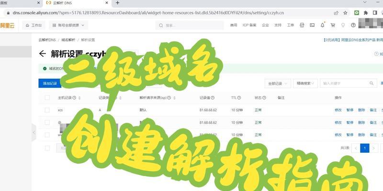Click the app/mobile icon left of the terminal icon
Image resolution: width=383 pixels, height=191 pixels.
[302, 25]
